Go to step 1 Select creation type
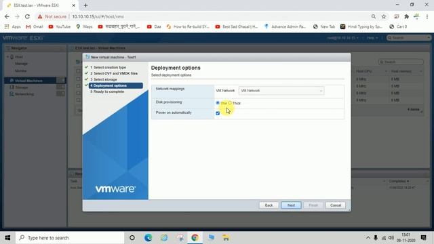434x244 pixels. (108, 67)
